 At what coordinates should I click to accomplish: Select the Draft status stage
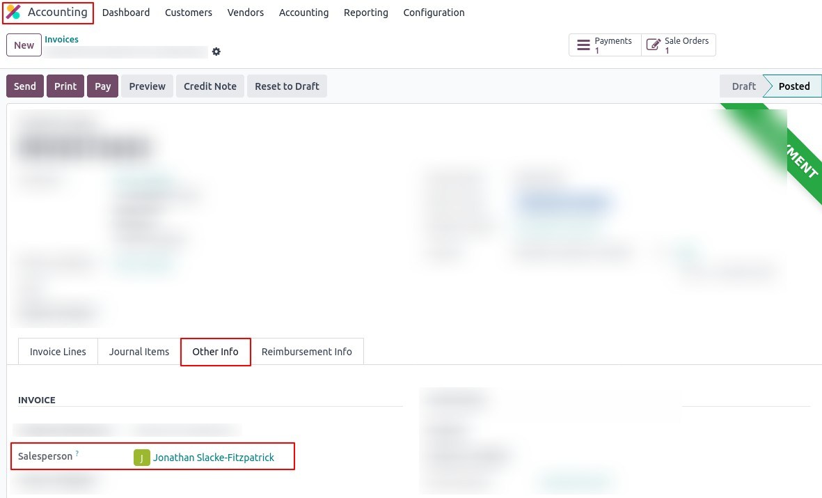click(x=743, y=86)
